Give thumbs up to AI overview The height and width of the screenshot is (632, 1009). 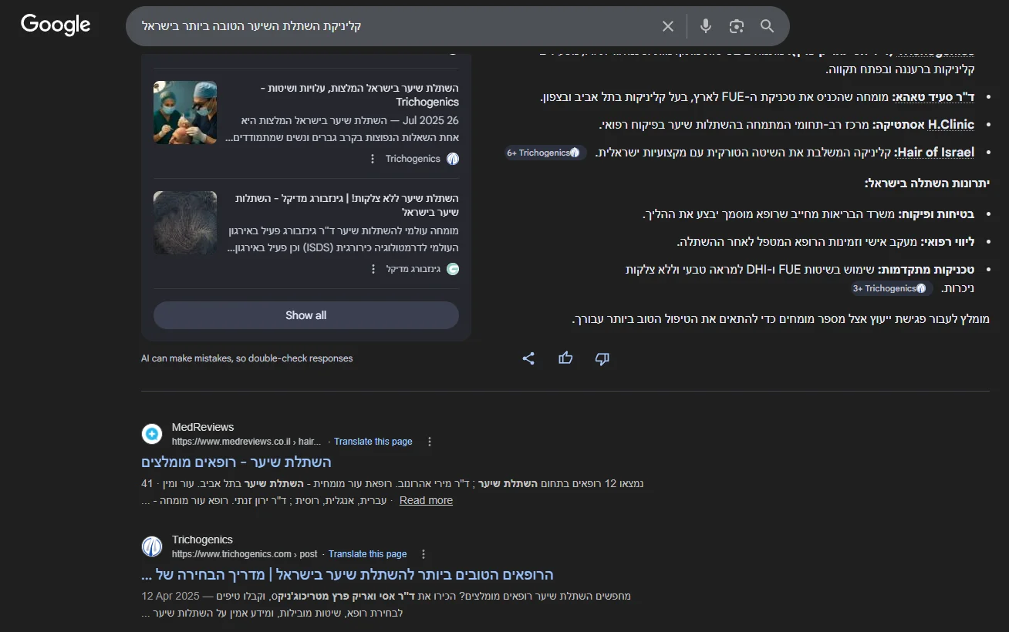pos(565,358)
